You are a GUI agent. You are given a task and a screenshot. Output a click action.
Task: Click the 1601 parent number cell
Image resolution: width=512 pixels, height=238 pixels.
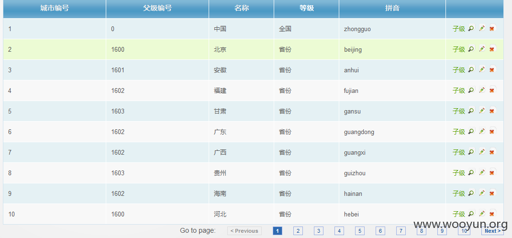pos(157,70)
